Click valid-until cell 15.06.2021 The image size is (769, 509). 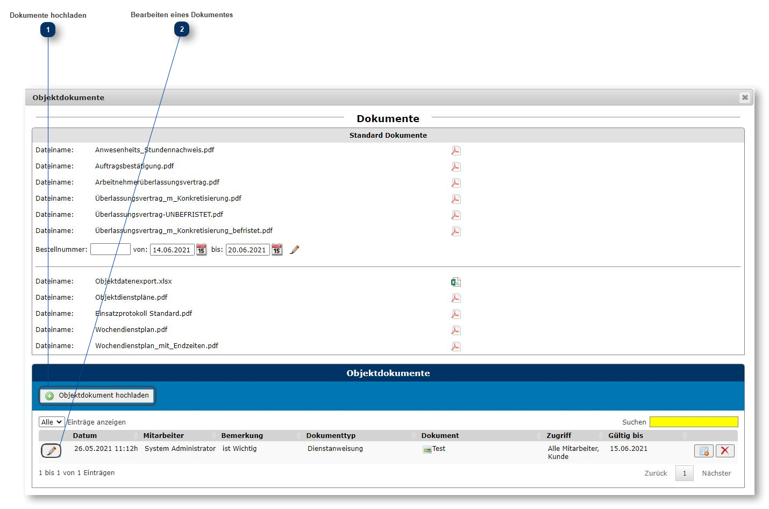tap(629, 449)
